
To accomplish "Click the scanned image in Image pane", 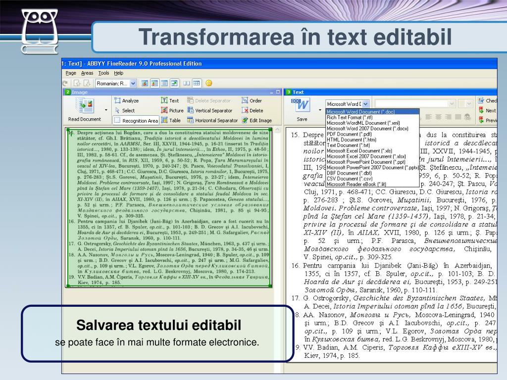I will point(169,207).
